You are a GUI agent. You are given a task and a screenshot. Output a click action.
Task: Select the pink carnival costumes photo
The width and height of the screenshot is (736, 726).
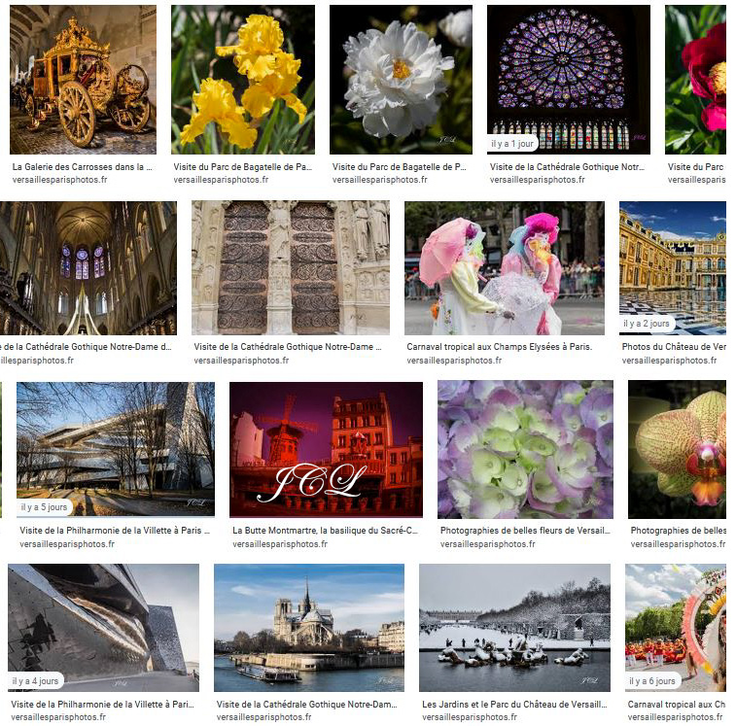click(504, 267)
